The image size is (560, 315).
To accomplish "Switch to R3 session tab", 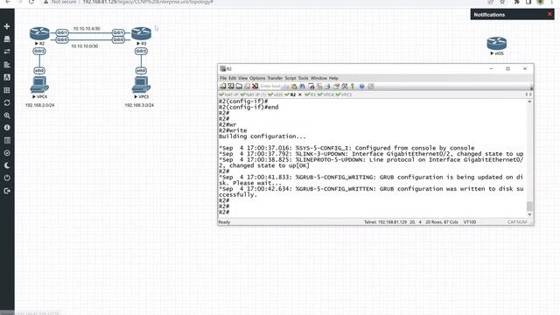I will coord(310,94).
